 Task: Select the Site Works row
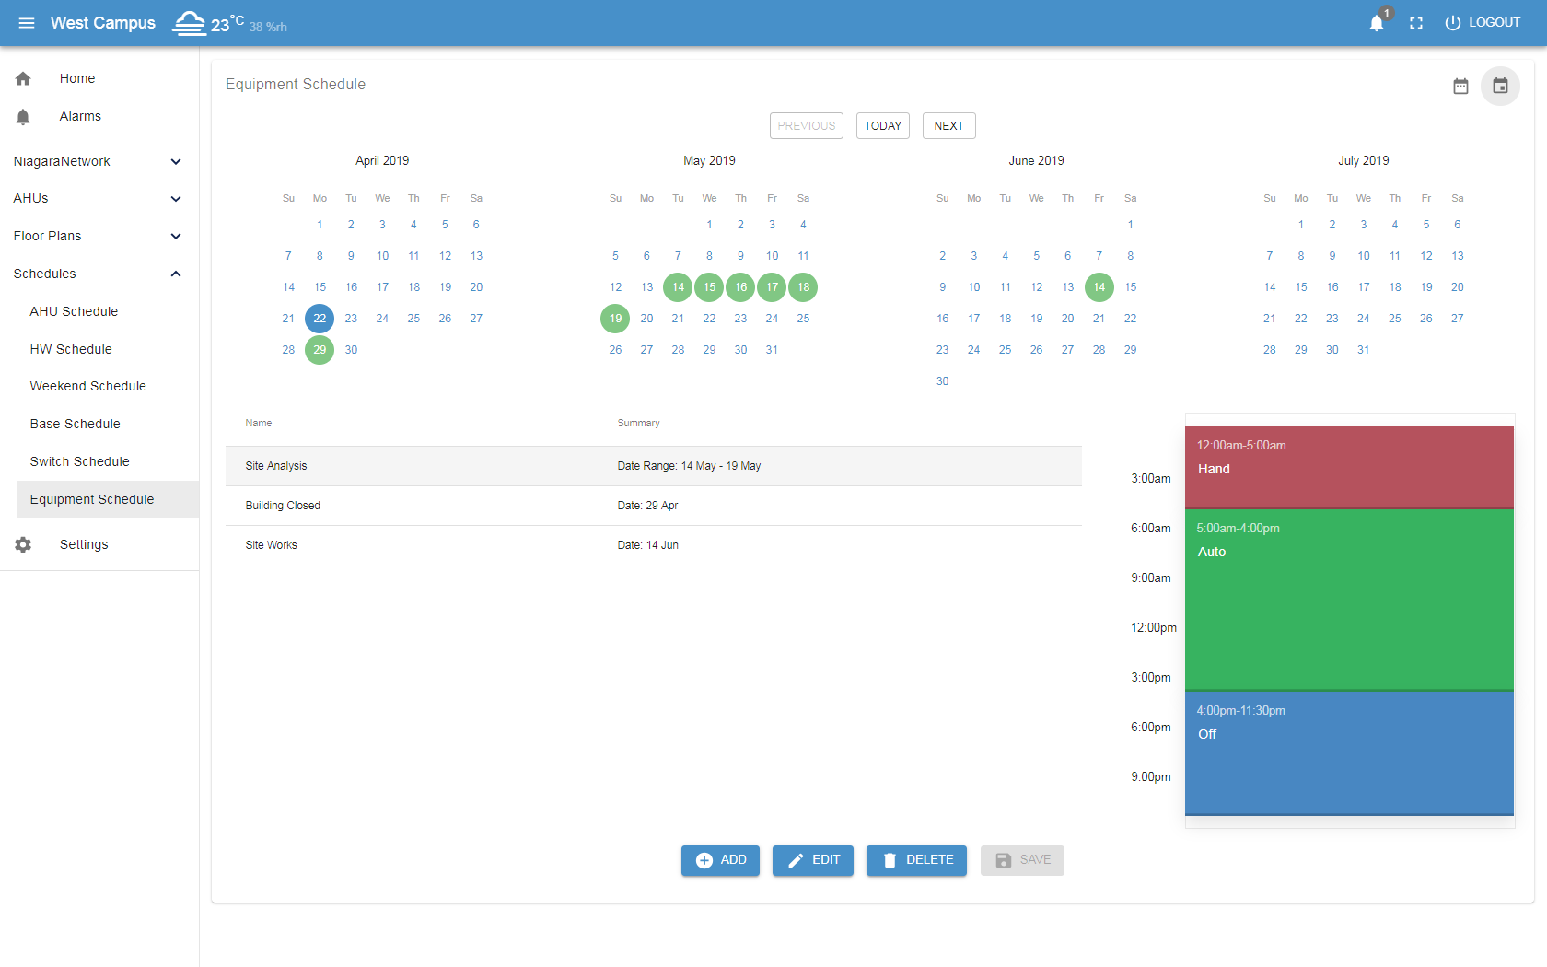coord(654,545)
